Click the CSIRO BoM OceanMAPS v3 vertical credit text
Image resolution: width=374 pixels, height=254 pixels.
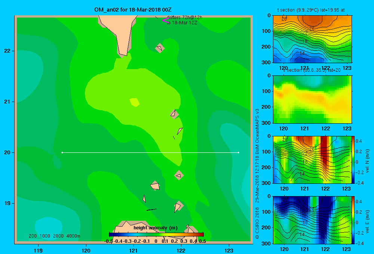coord(257,174)
